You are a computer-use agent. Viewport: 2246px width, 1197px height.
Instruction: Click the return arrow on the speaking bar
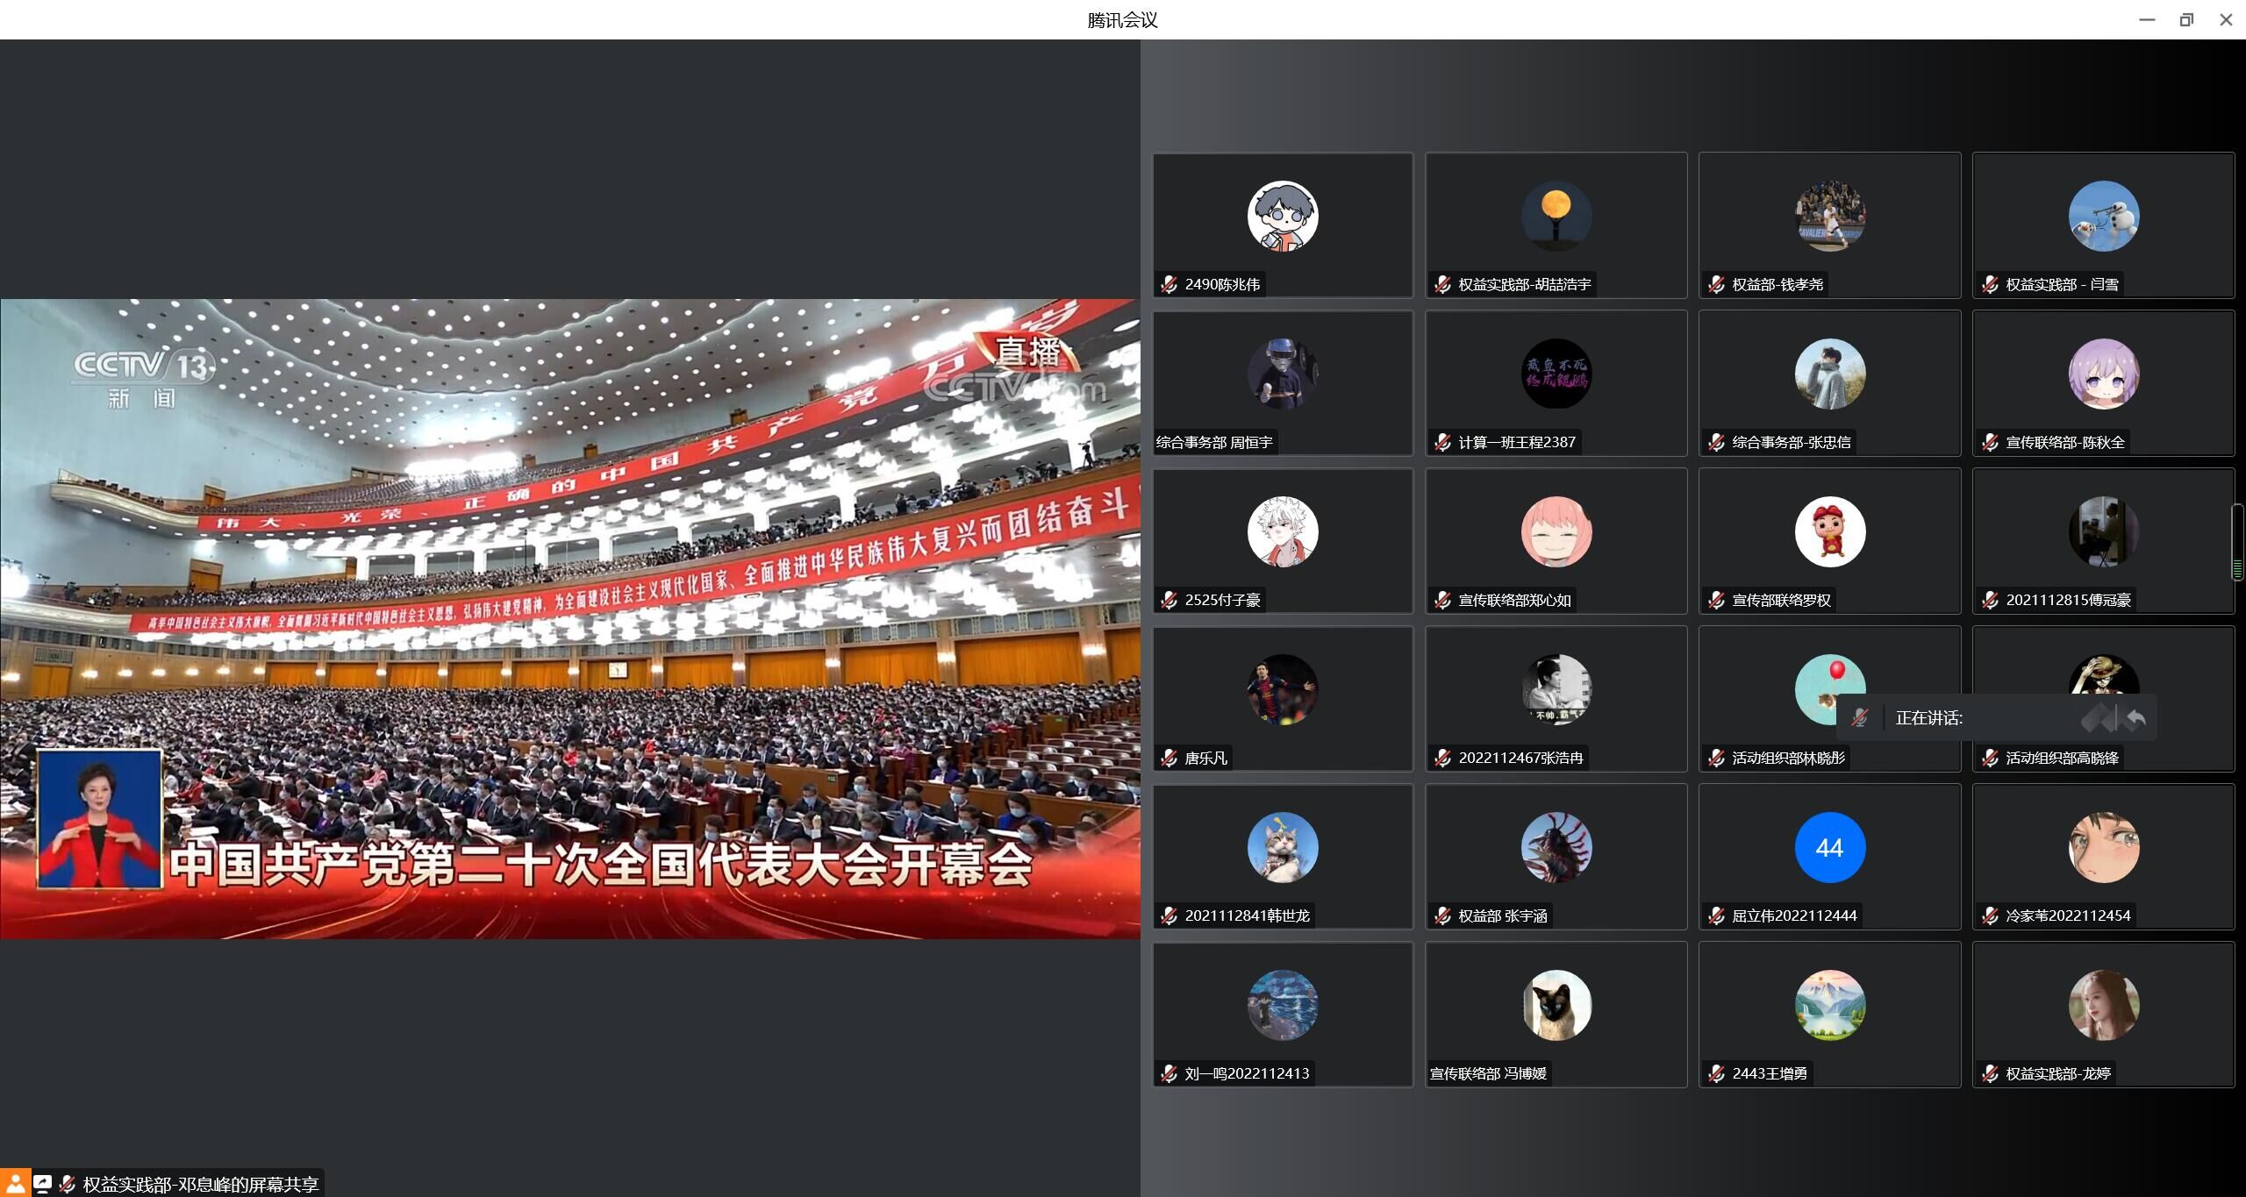[x=2136, y=718]
